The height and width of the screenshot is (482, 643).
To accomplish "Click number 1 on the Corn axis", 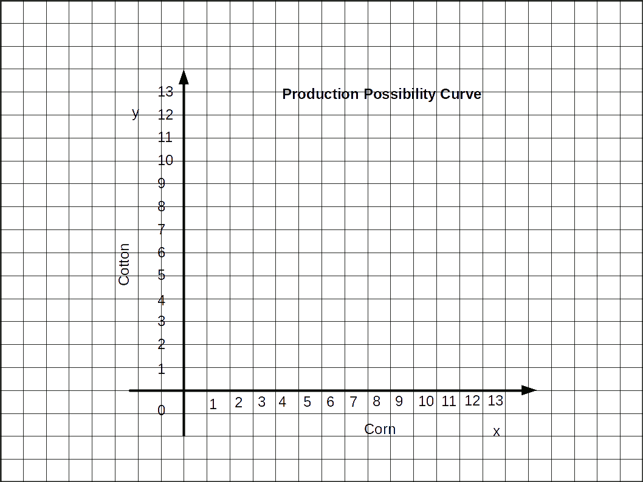I will [x=213, y=404].
